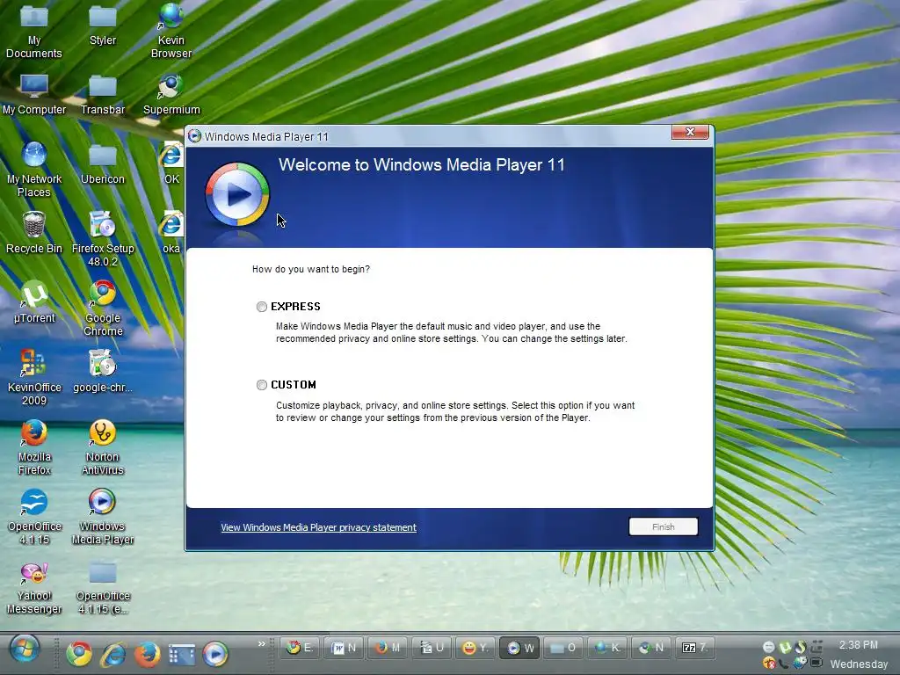
Task: Click Firefox quick launch icon in taskbar
Action: pyautogui.click(x=147, y=654)
